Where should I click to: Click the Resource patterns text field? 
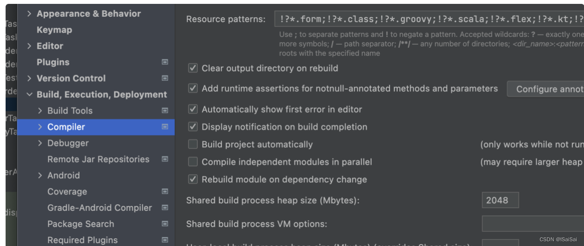[429, 19]
